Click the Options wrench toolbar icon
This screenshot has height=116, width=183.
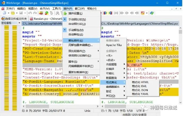tap(143, 13)
